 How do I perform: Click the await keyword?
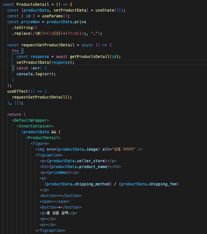62,57
